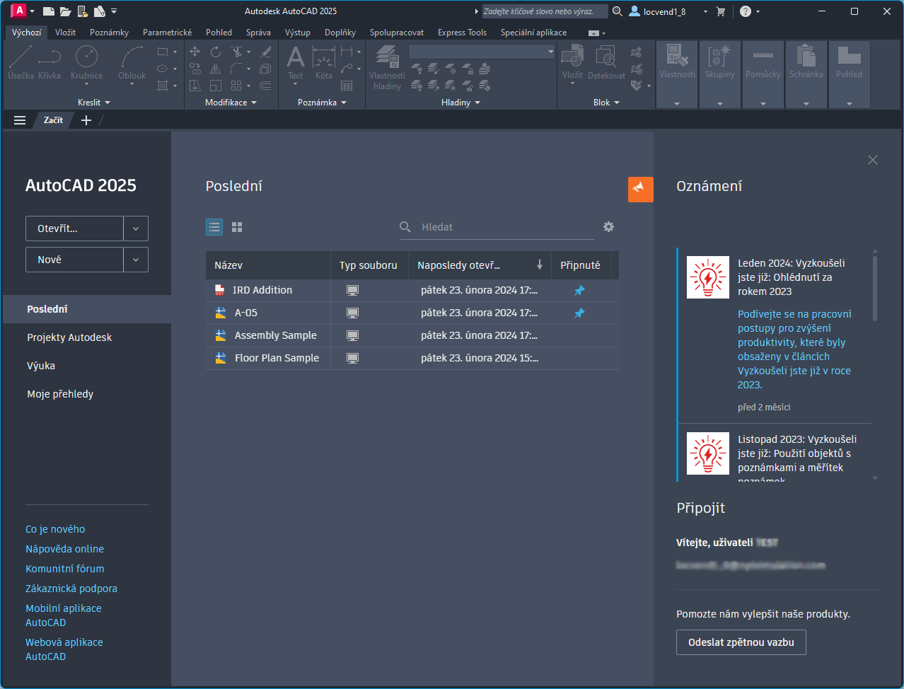Click the notifications panel scrollbar
This screenshot has width=904, height=689.
(x=875, y=288)
